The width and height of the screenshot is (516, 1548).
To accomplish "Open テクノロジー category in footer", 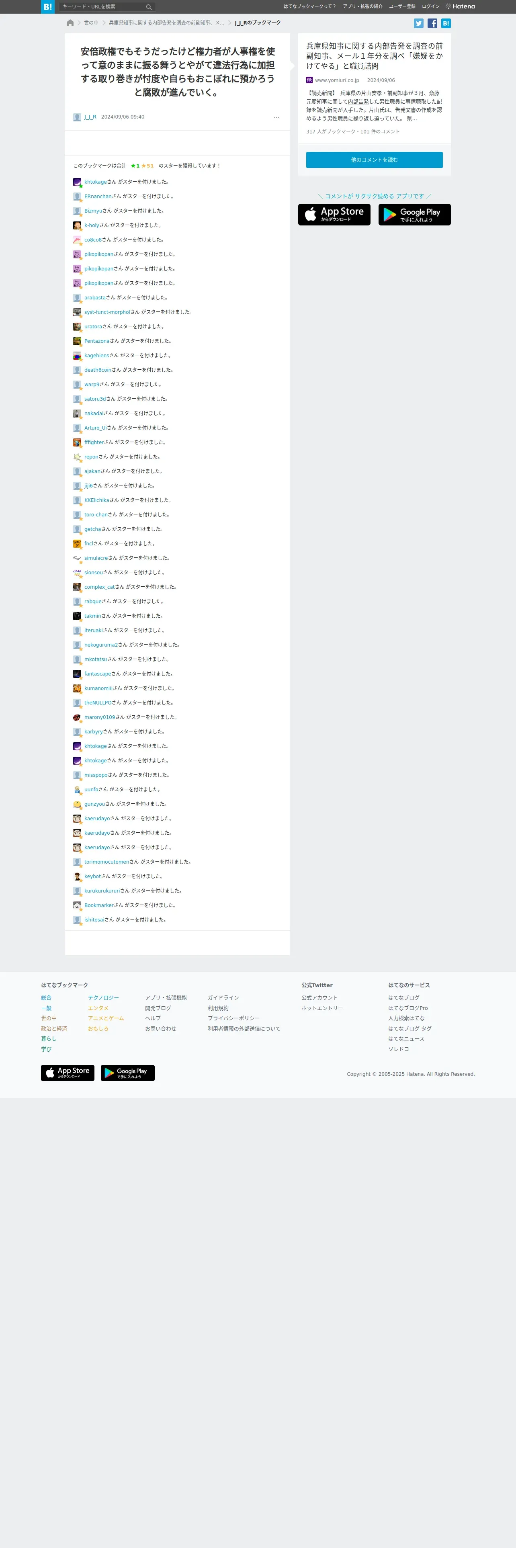I will tap(103, 997).
